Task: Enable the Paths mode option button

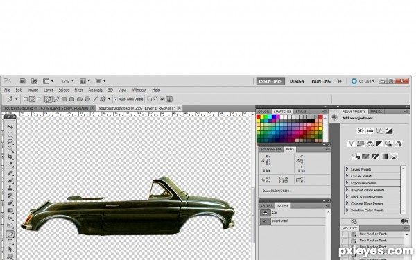Action: (x=32, y=99)
